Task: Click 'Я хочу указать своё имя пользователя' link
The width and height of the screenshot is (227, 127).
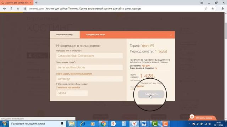Action: coord(74,74)
